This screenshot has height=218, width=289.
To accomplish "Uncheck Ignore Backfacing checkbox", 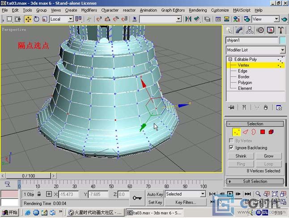I will pos(231,148).
